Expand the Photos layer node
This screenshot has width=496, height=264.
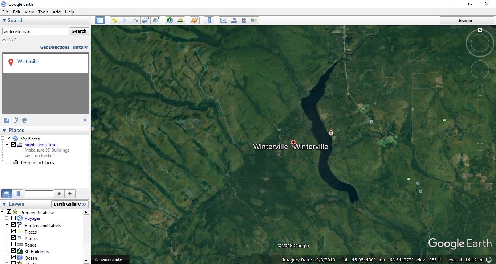[x=7, y=238]
